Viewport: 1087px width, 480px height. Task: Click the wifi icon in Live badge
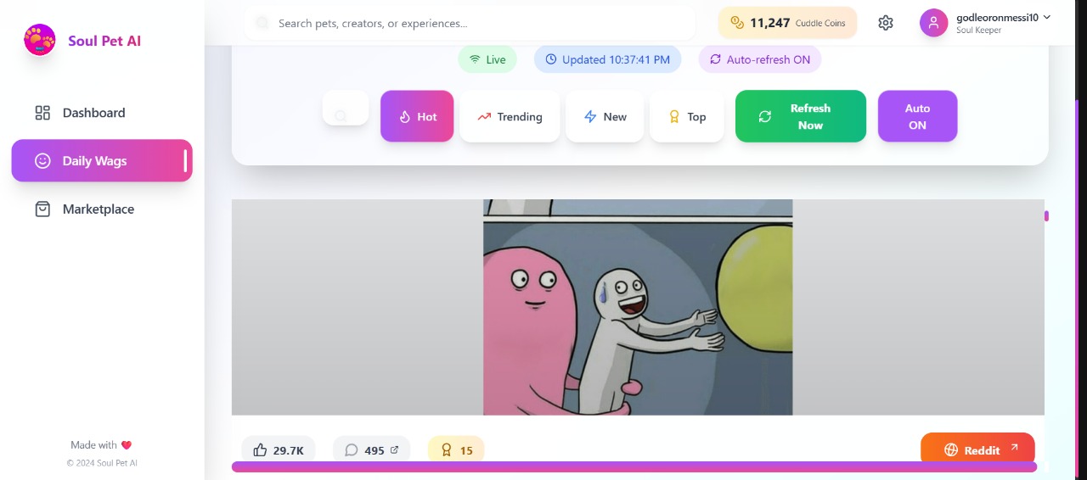click(475, 59)
